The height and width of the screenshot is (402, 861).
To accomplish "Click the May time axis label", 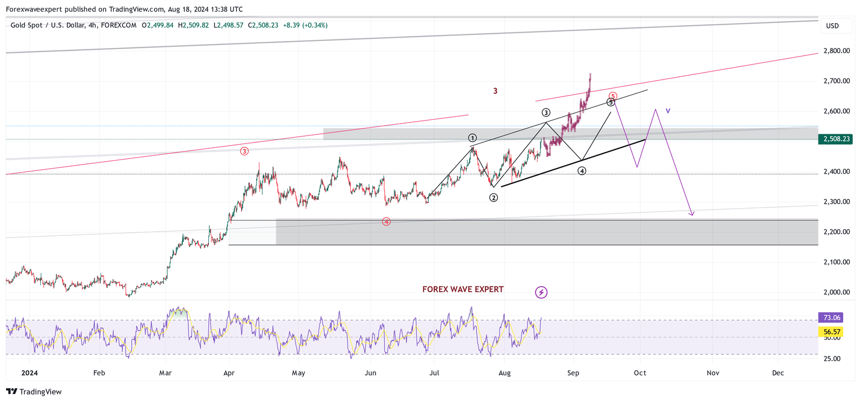I will point(298,373).
